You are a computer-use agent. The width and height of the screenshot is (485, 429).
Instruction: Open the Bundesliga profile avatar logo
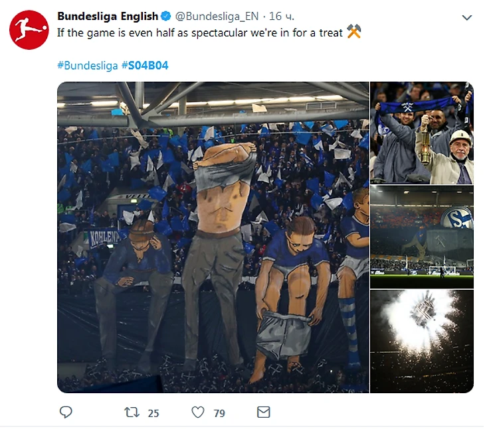click(x=29, y=30)
